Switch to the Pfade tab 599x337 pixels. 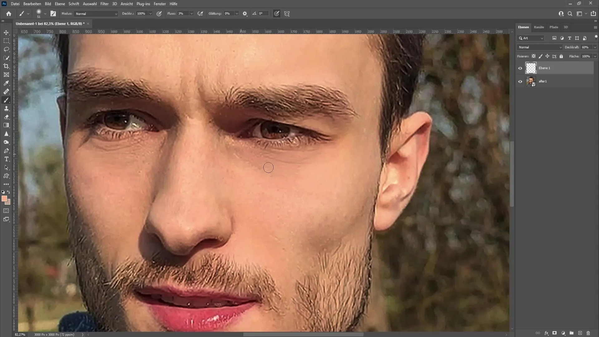(x=554, y=27)
